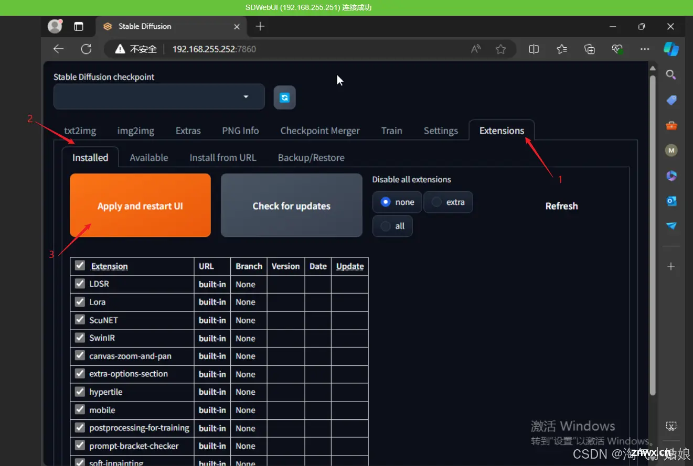Screen dimensions: 693x466
Task: Select the 'all' disable extensions radio
Action: click(392, 226)
